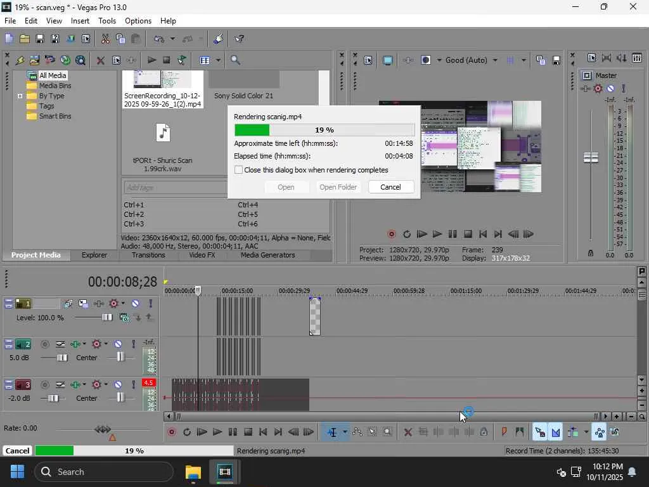Click the track 2 volume slider
The image size is (649, 487).
pyautogui.click(x=62, y=358)
